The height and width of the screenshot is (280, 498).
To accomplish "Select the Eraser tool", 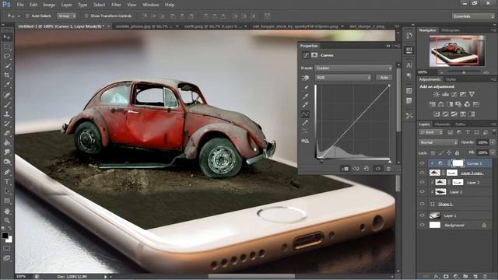I will (x=7, y=133).
